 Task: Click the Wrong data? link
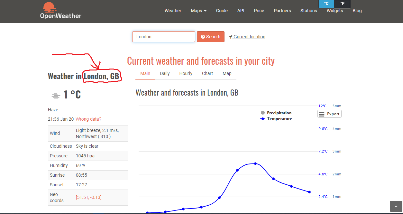tap(88, 119)
